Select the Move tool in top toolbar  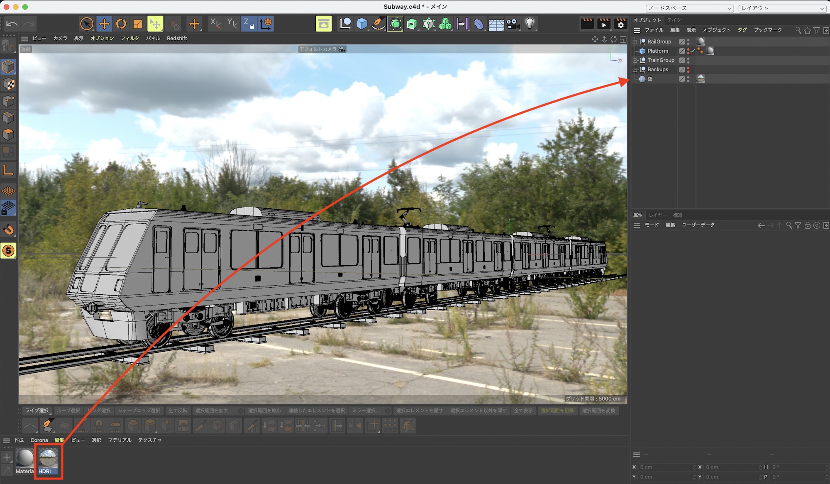click(x=104, y=24)
